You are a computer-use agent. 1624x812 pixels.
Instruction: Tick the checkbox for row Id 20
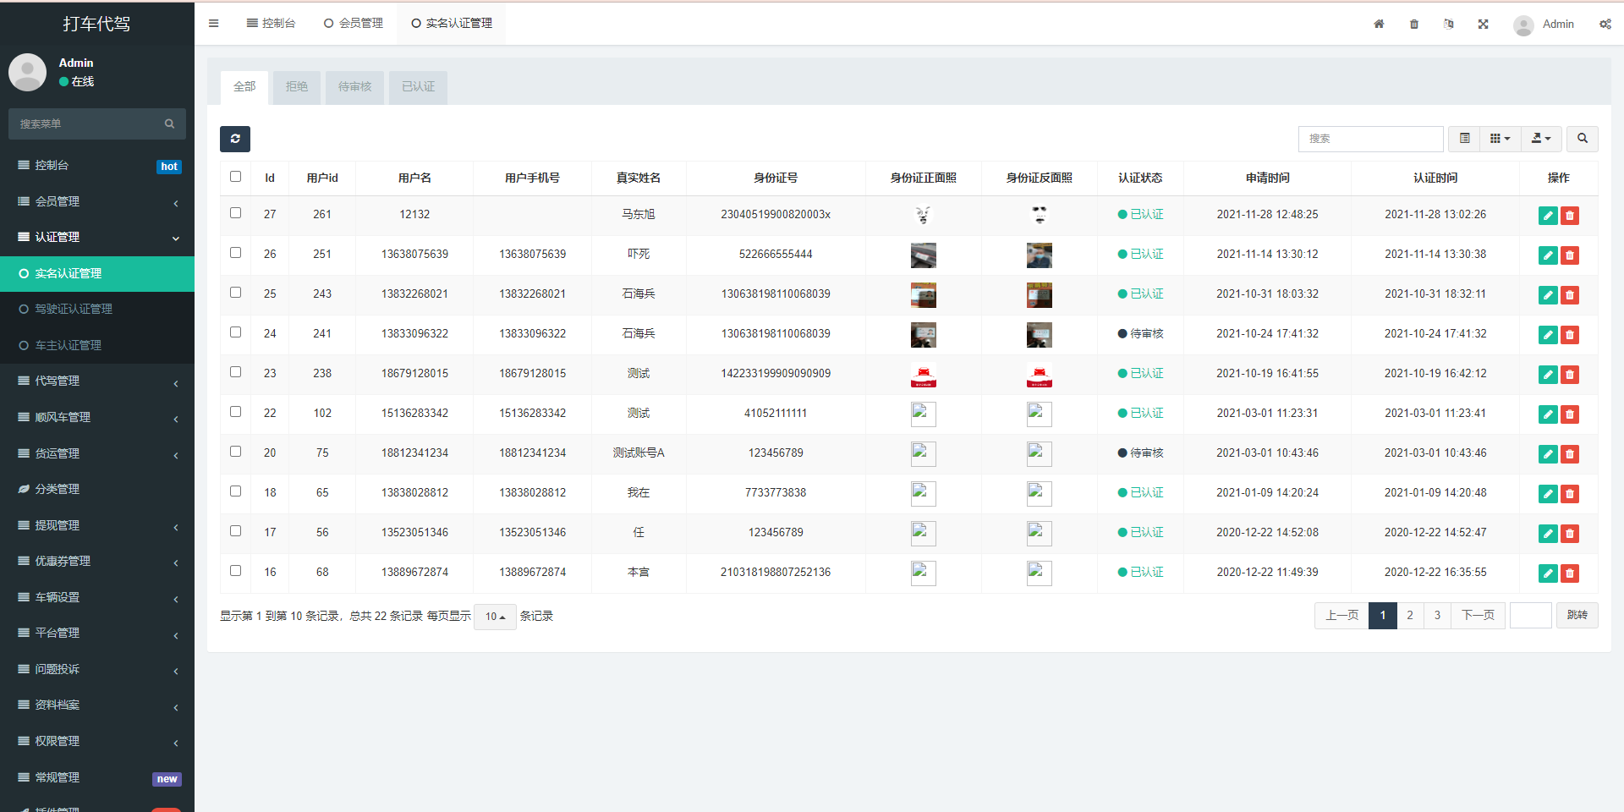click(236, 452)
